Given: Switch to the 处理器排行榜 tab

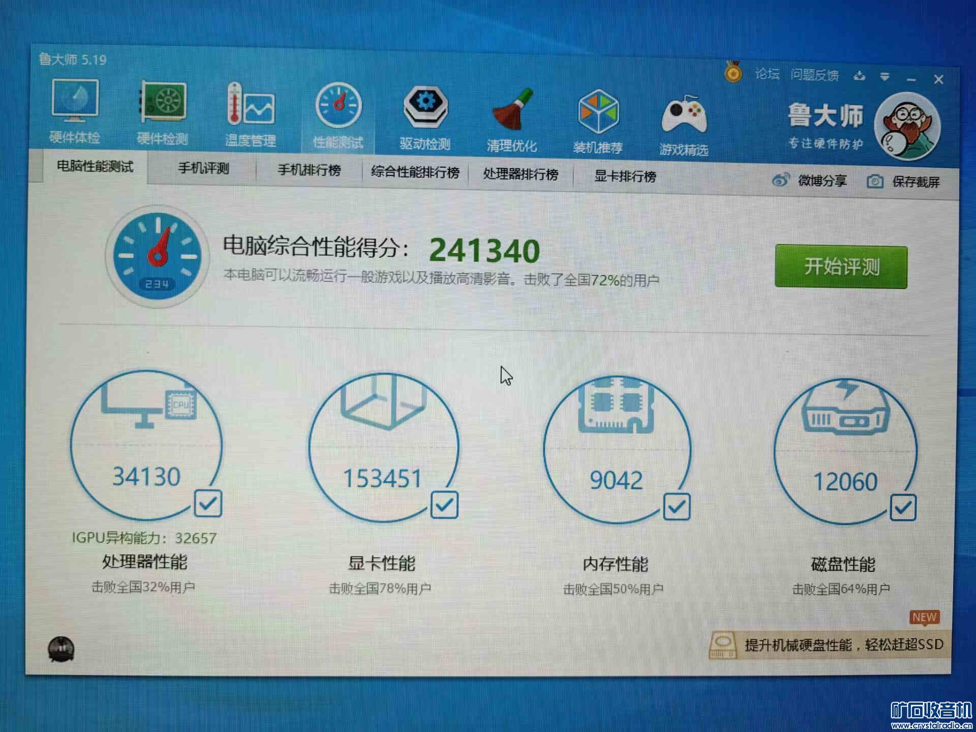Looking at the screenshot, I should tap(521, 174).
